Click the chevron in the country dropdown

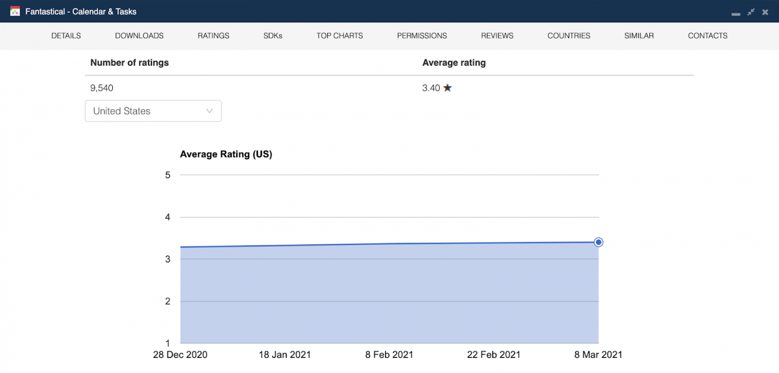tap(209, 111)
